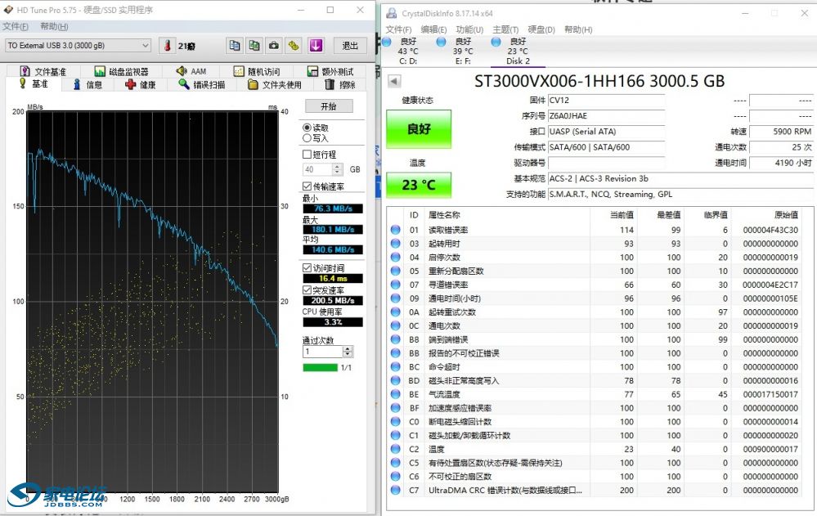The width and height of the screenshot is (817, 516).
Task: Click the green 23 °C temperature button
Action: (x=419, y=185)
